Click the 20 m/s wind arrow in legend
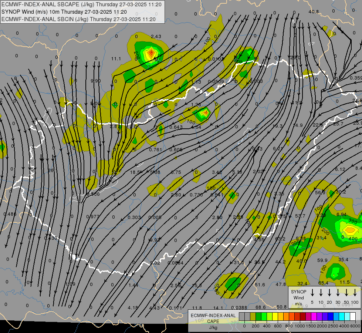The height and width of the screenshot is (333, 362). coord(329,292)
